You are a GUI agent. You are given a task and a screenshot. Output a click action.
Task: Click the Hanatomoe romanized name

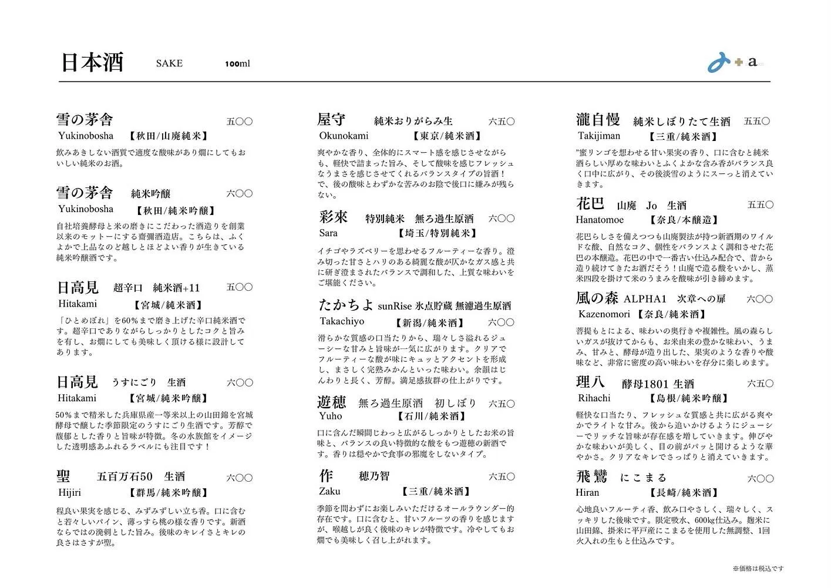600,220
